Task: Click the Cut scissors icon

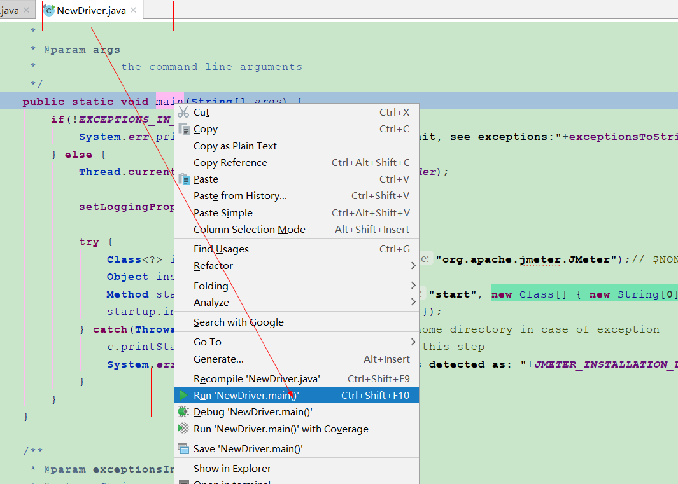Action: tap(183, 112)
